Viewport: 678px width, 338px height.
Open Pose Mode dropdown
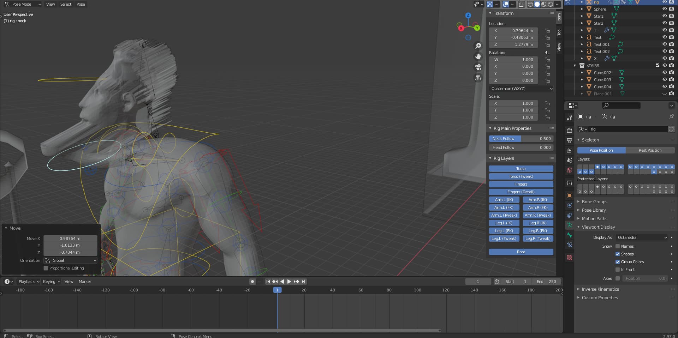pos(22,4)
